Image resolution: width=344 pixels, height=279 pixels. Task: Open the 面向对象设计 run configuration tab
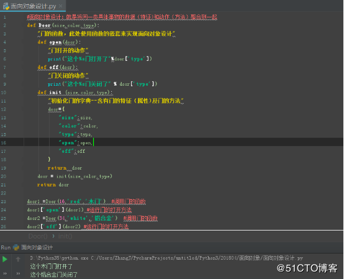pos(37,247)
